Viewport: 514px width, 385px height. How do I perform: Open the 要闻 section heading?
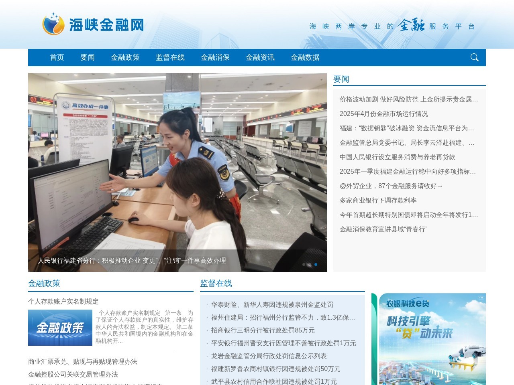tap(341, 79)
